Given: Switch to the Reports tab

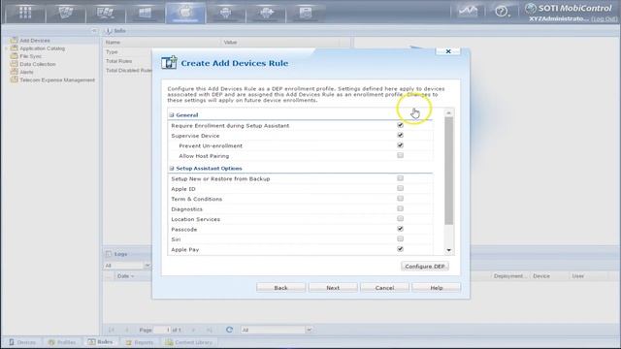Looking at the screenshot, I should point(140,342).
